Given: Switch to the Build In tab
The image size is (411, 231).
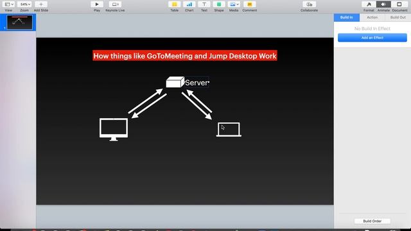Looking at the screenshot, I should pos(347,17).
